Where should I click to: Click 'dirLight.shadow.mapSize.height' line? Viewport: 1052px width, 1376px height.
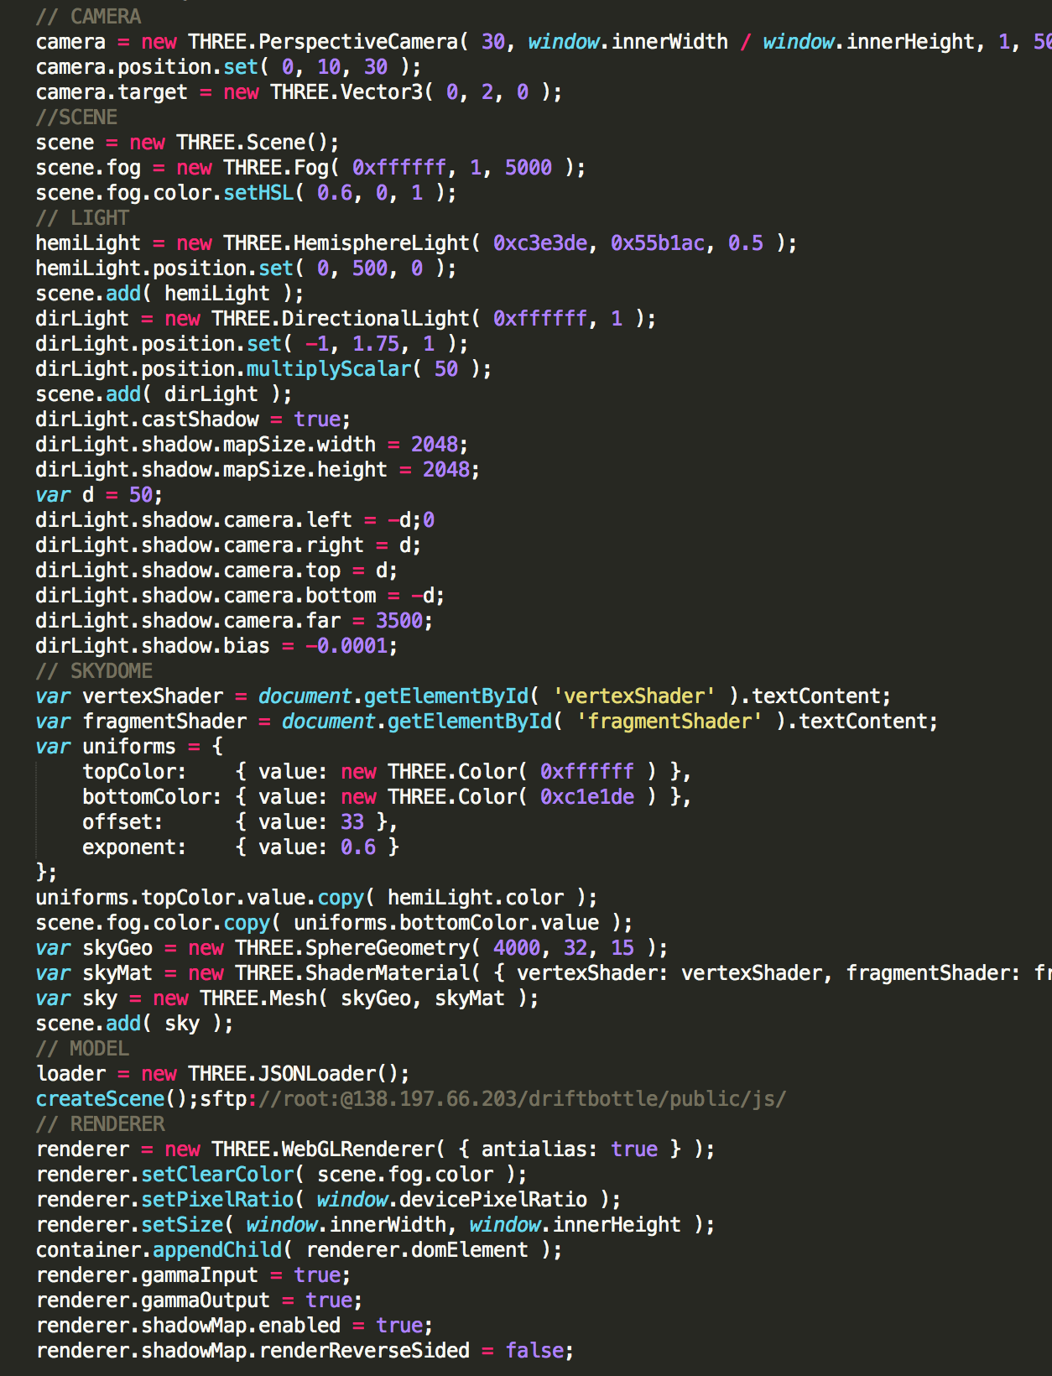pyautogui.click(x=258, y=469)
